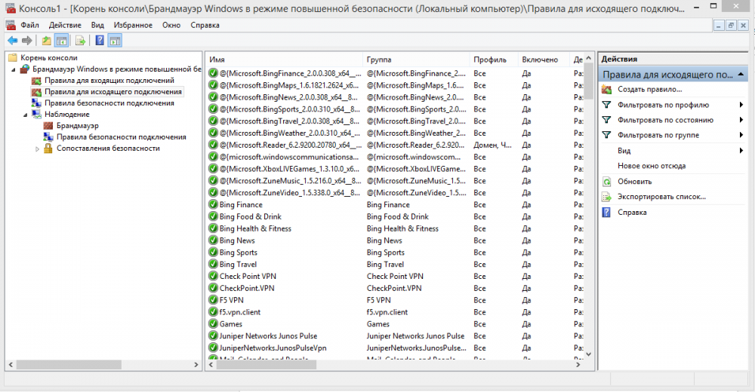The image size is (755, 392).
Task: Click the Справка icon in Actions pane
Action: (607, 212)
